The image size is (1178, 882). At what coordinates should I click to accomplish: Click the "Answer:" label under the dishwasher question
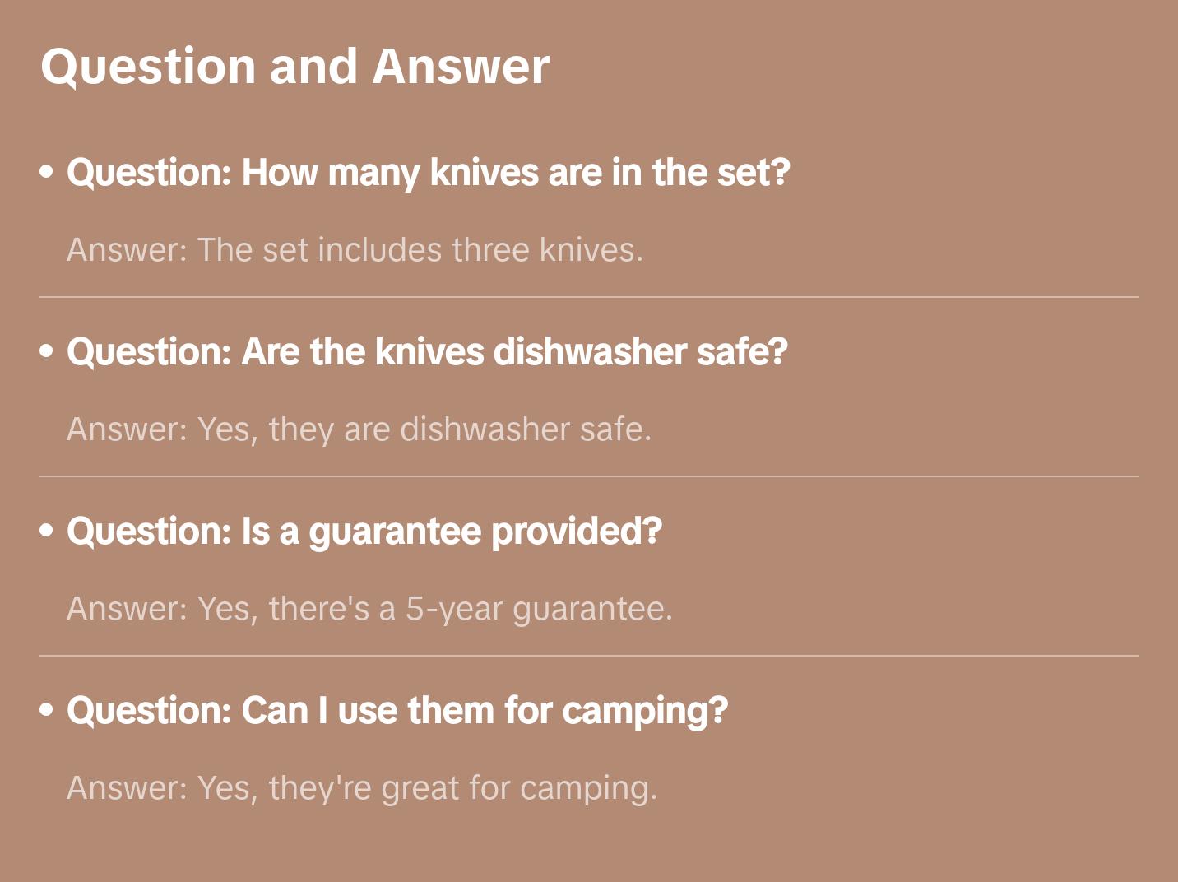128,429
